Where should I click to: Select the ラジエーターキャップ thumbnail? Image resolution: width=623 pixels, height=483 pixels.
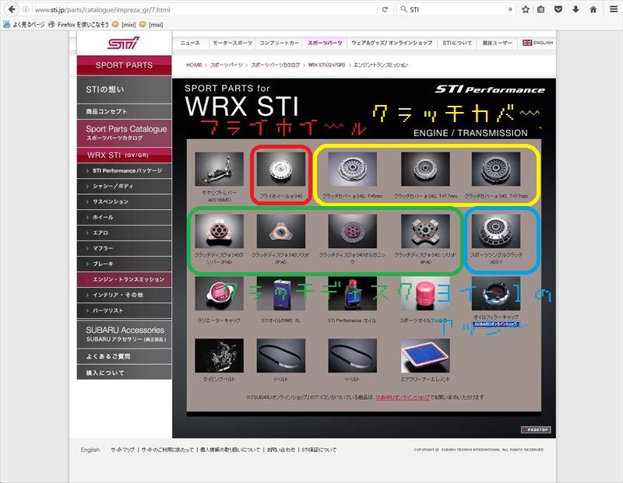[219, 294]
